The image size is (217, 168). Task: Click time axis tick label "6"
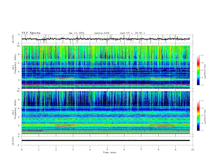[x=124, y=150]
